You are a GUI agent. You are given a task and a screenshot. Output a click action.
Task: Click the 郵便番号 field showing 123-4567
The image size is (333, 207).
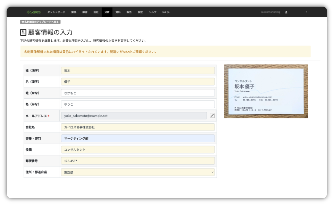[138, 161]
